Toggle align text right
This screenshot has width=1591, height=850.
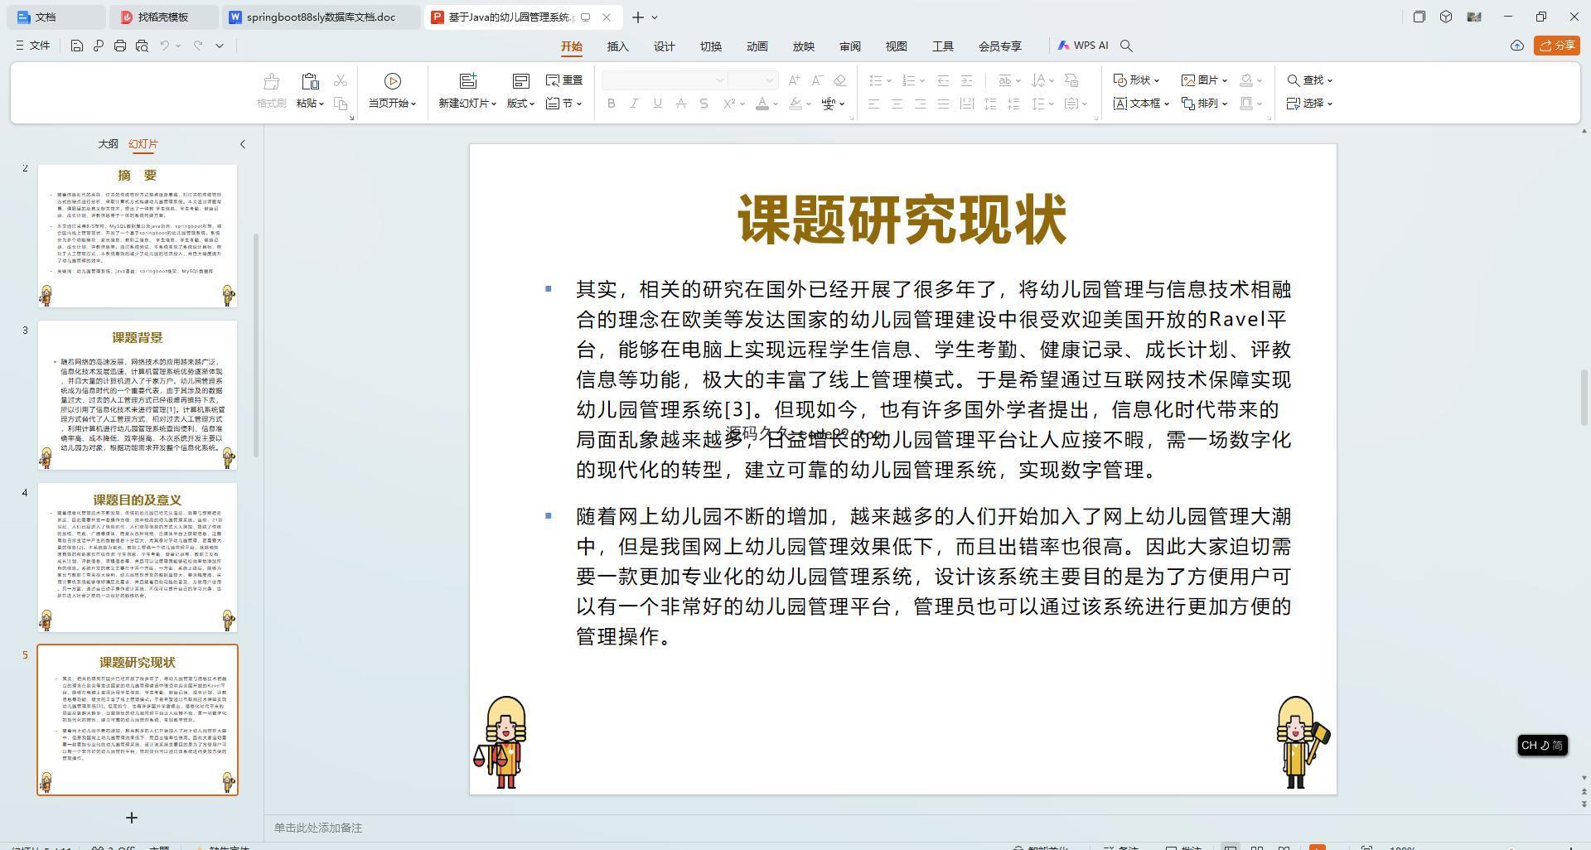click(x=920, y=104)
